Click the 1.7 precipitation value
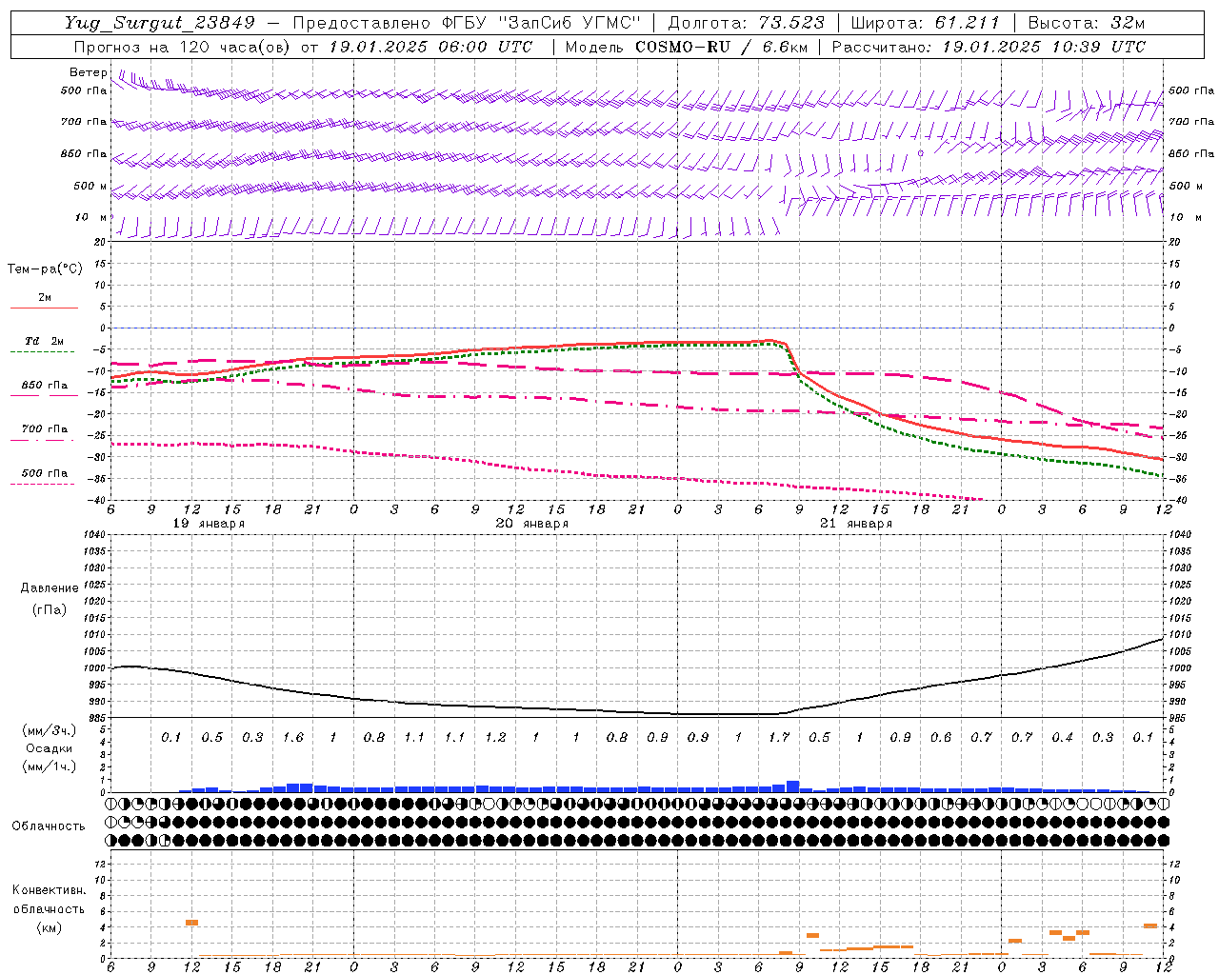Viewport: 1219px width, 975px height. [x=779, y=737]
